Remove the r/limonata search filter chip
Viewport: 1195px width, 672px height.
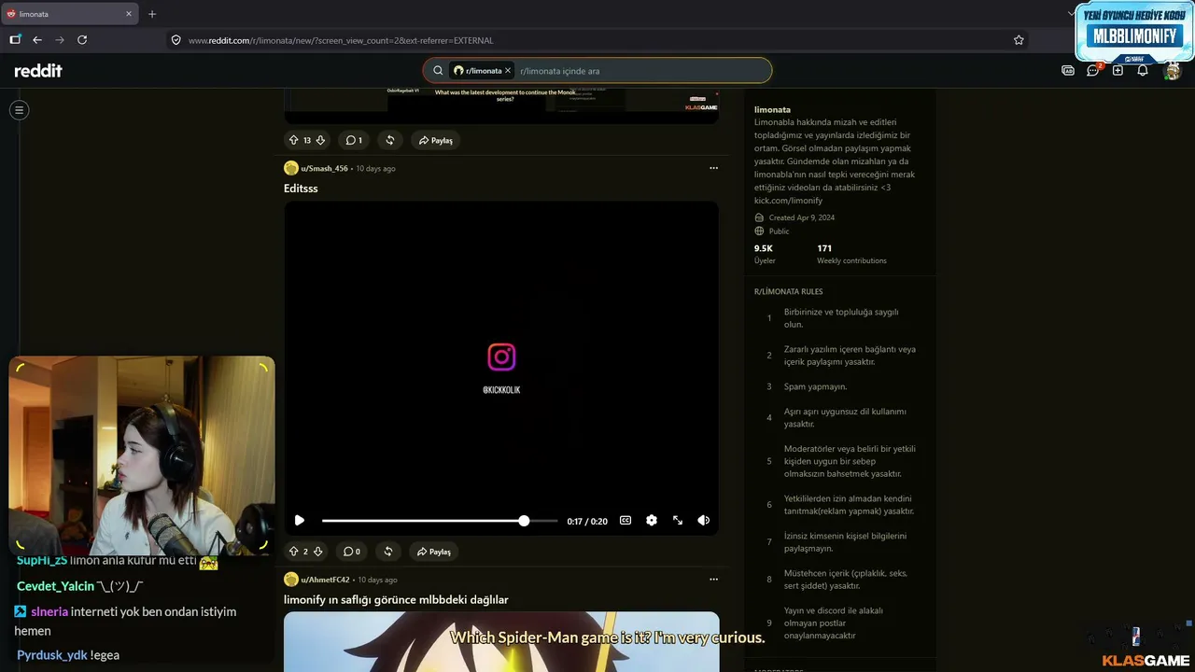pos(508,71)
